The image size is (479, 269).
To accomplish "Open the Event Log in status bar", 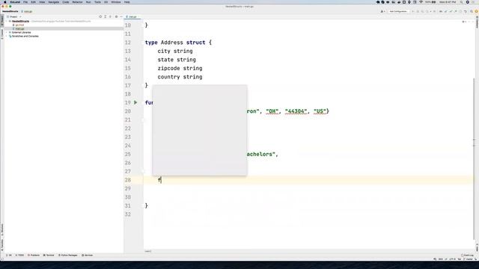I will (x=467, y=256).
